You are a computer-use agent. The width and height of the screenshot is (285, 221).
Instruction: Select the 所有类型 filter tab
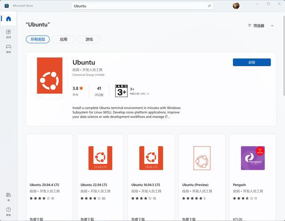point(37,40)
